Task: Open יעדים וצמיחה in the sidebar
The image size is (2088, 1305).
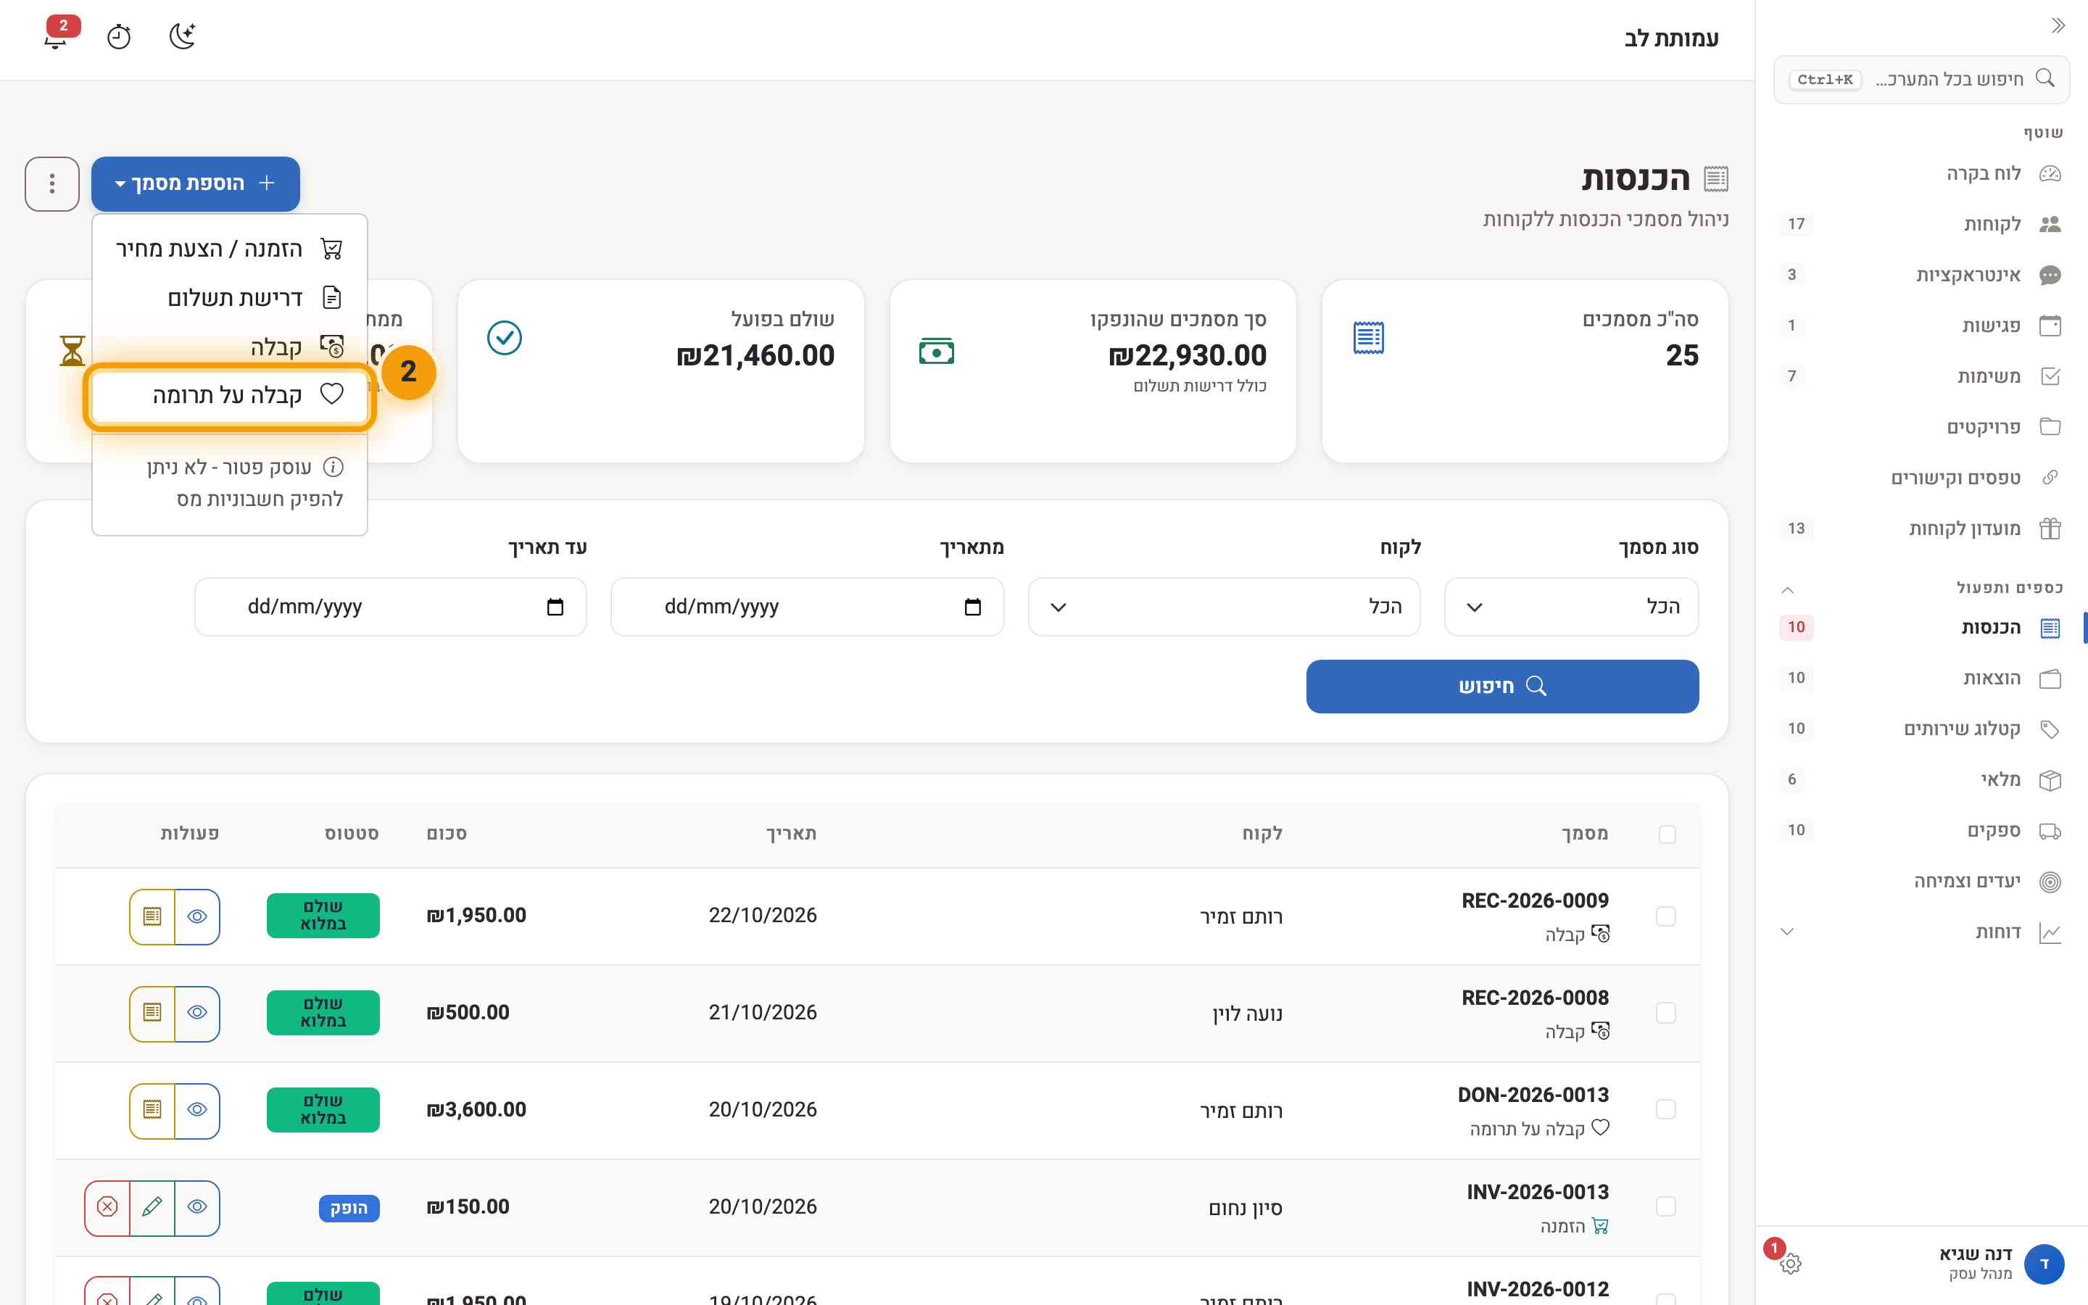Action: 1921,881
